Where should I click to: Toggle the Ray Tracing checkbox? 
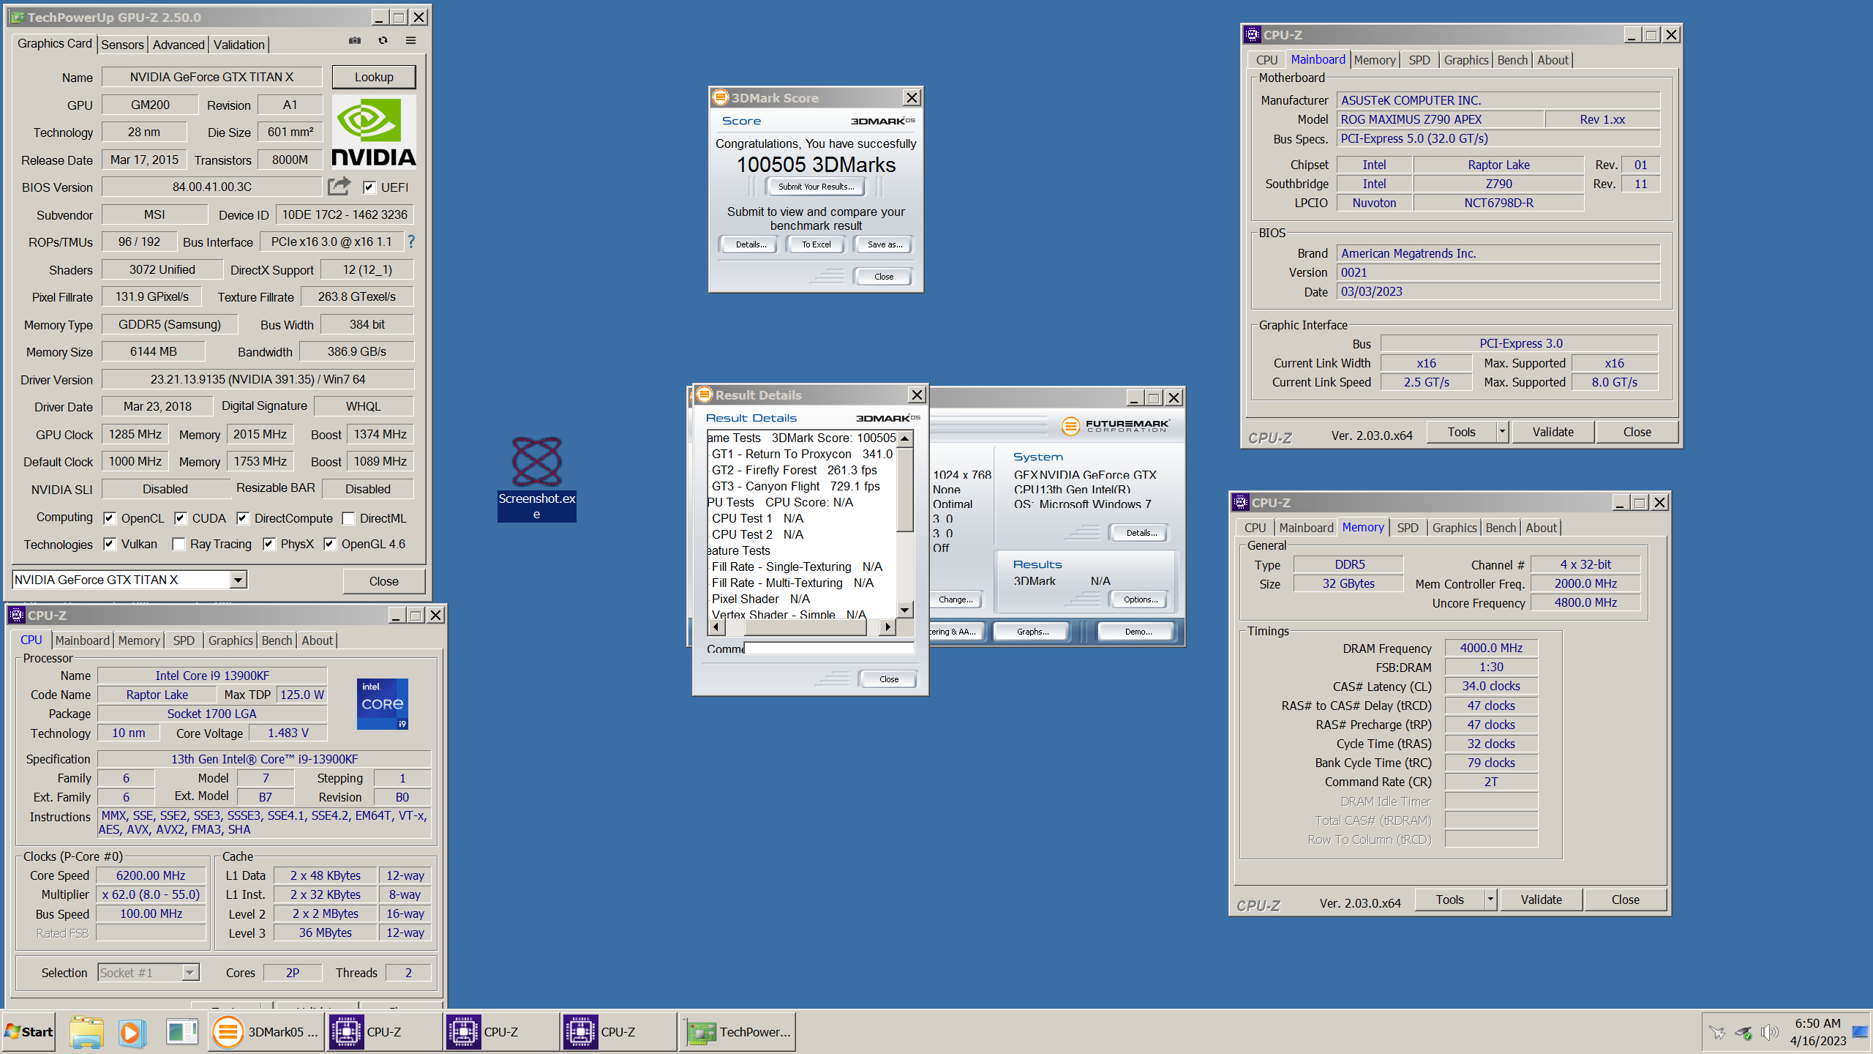(179, 544)
